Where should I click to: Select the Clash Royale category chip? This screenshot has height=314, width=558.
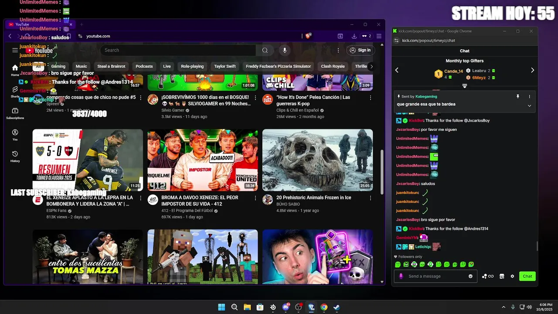pyautogui.click(x=333, y=66)
